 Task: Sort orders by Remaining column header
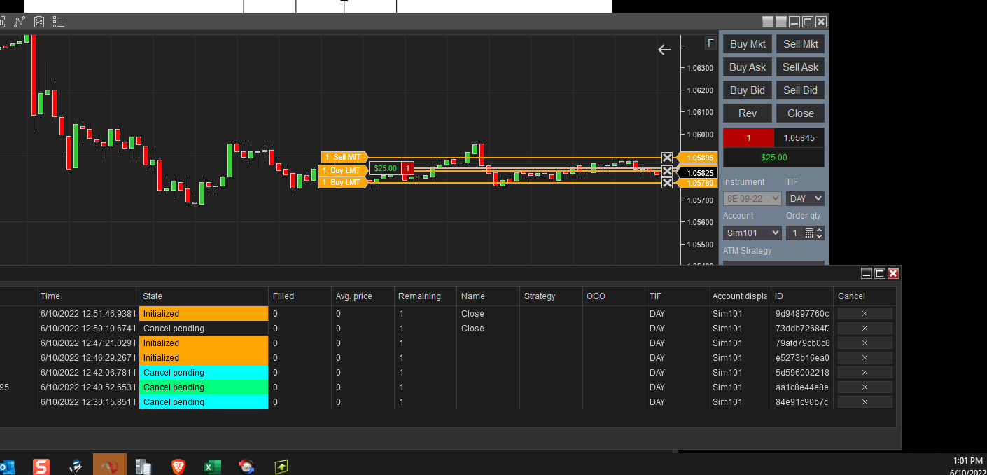tap(426, 296)
